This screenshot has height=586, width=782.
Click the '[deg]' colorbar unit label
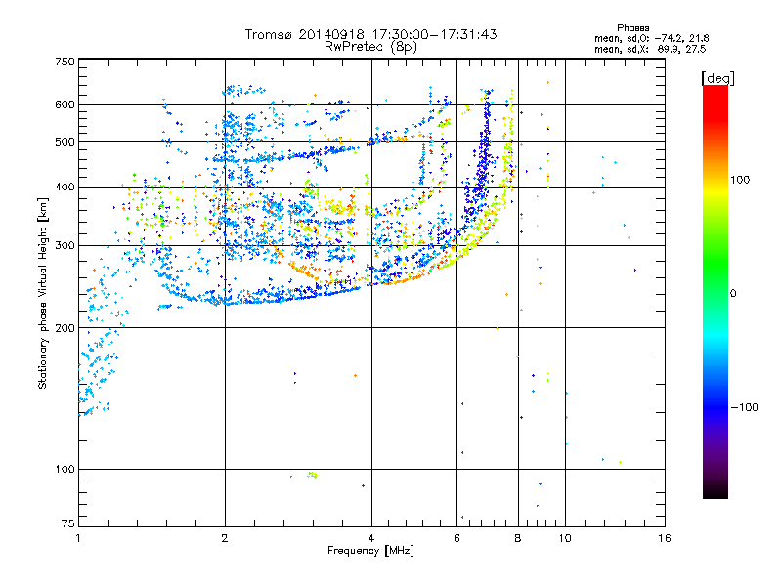coord(717,78)
